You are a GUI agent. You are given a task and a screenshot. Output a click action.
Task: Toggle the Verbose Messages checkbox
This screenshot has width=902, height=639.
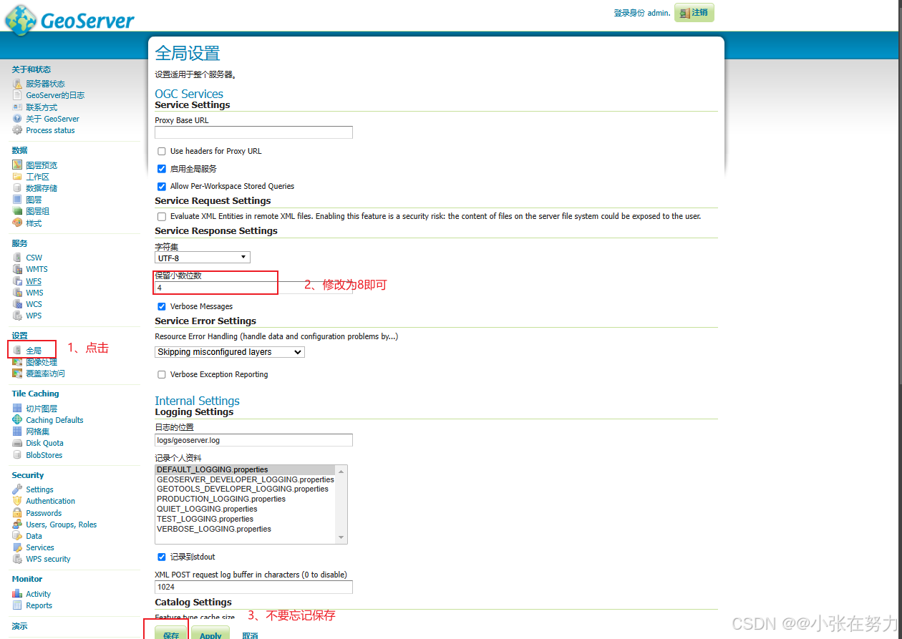(x=162, y=306)
